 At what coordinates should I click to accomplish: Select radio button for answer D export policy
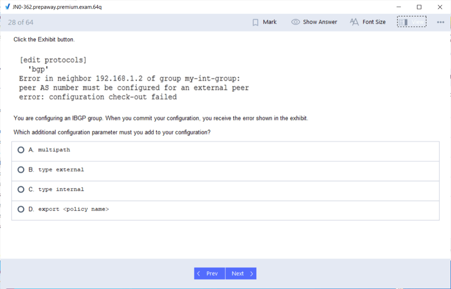21,209
